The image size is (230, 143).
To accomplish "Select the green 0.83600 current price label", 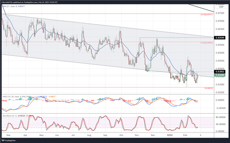I will click(220, 75).
